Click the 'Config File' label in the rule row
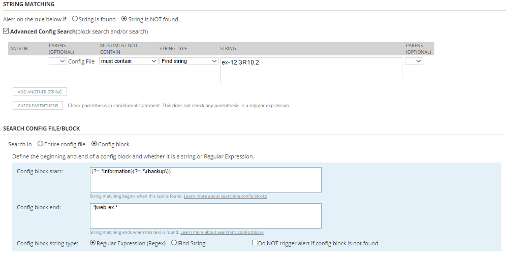The width and height of the screenshot is (506, 259). (81, 61)
